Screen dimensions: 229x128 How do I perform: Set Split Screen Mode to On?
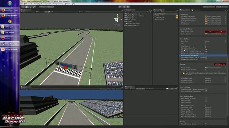coord(210,31)
